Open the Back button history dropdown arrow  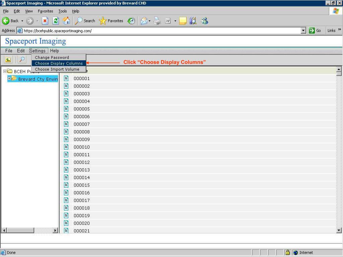pos(22,21)
